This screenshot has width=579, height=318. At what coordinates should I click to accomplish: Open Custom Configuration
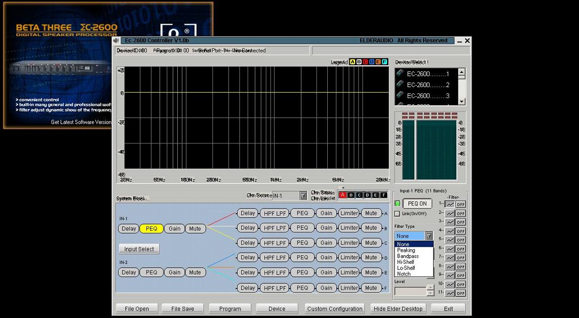coord(334,309)
